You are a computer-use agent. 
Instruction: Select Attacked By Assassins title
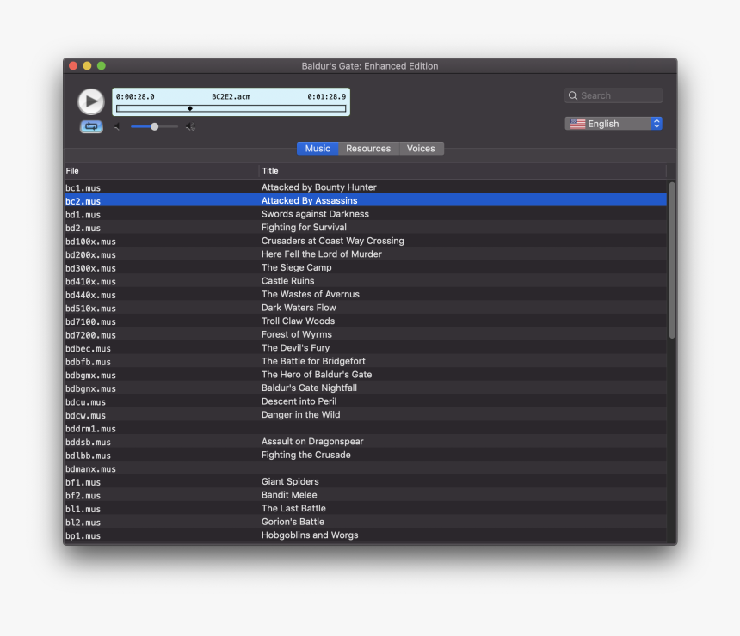tap(309, 200)
